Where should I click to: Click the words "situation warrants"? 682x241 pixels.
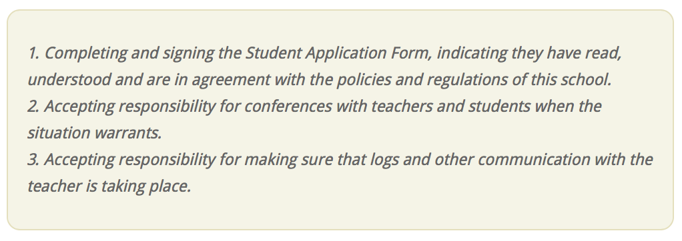[x=94, y=133]
